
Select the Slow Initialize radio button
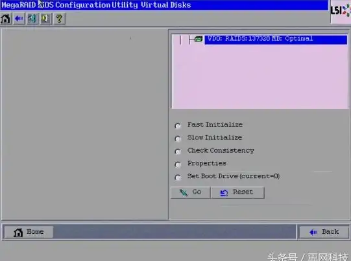[x=178, y=139]
